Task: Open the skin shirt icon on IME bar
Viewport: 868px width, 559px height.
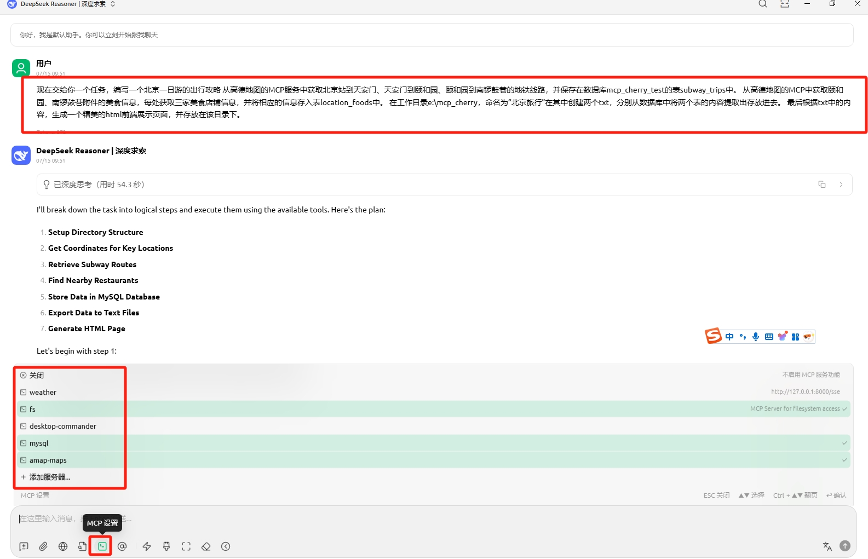Action: 783,336
